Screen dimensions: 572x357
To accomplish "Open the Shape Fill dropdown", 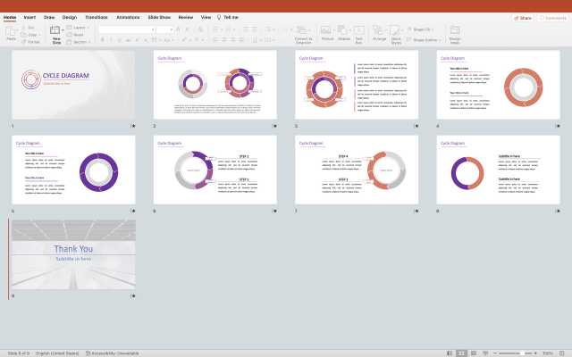I will (x=425, y=29).
